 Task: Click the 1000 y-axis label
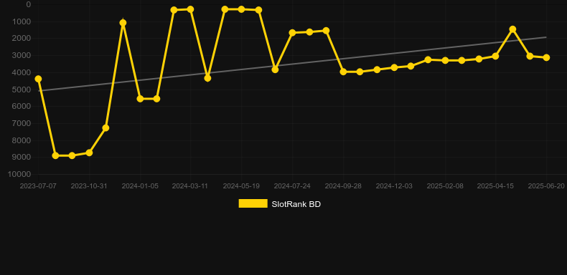[22, 21]
